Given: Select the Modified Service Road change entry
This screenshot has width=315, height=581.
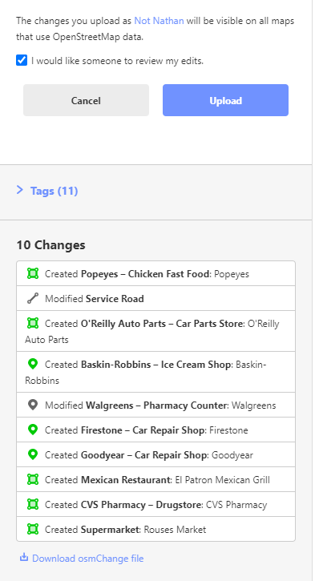Looking at the screenshot, I should coord(155,298).
